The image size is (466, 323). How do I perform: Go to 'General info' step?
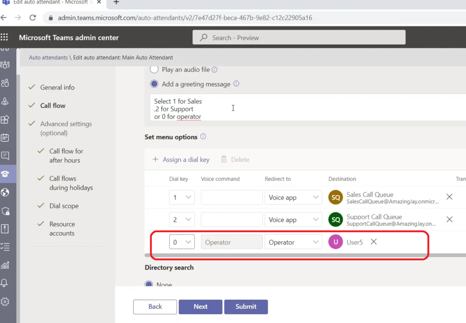coord(57,87)
